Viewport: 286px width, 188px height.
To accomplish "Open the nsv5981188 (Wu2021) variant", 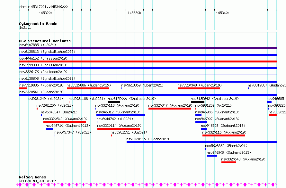I will 69,102.
